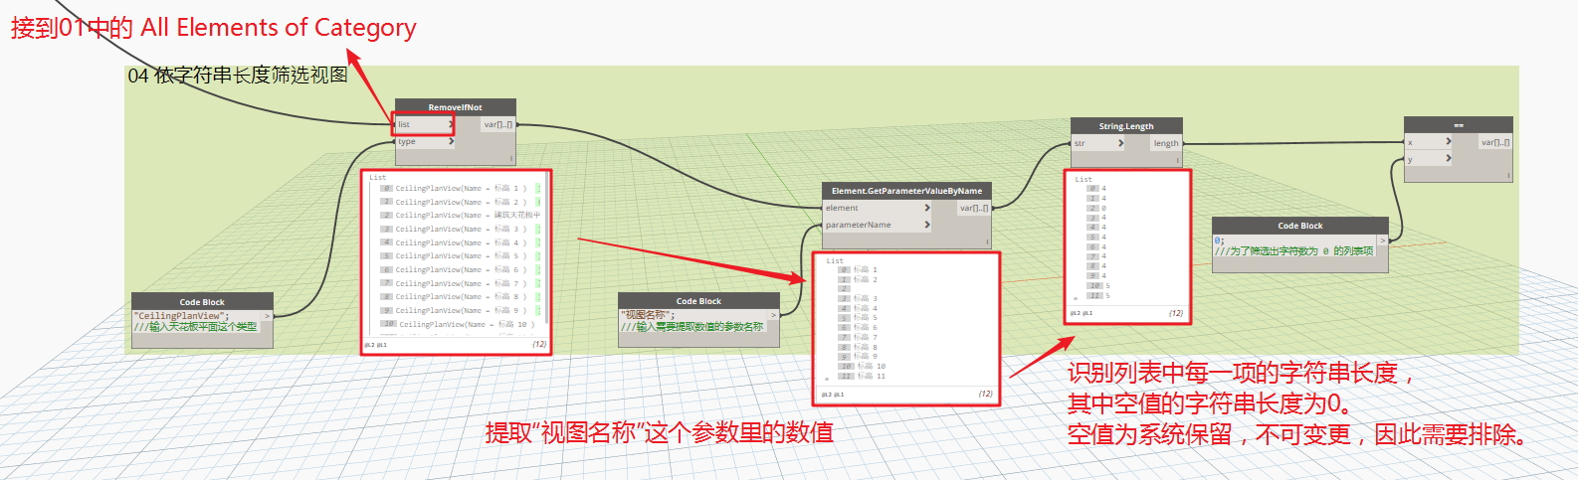
Task: Expand the chevron on RemoveIfNot's type port
Action: coord(451,141)
